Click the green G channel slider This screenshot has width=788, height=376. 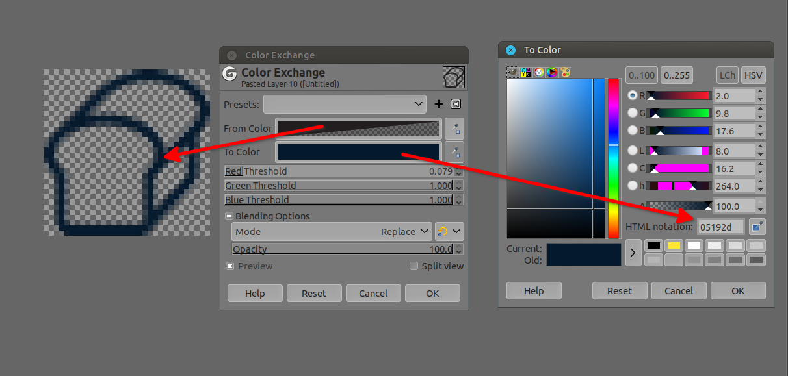click(x=679, y=113)
